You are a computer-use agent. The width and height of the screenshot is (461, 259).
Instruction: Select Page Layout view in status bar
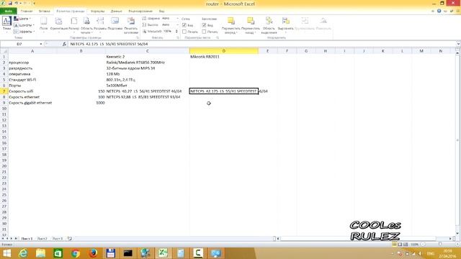[400, 245]
